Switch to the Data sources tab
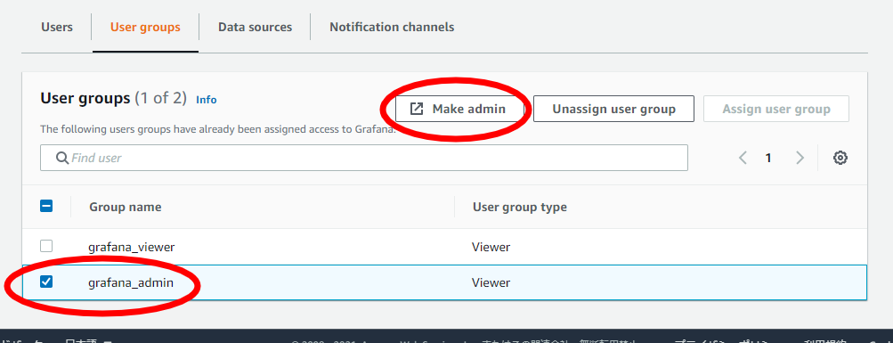 (x=256, y=27)
